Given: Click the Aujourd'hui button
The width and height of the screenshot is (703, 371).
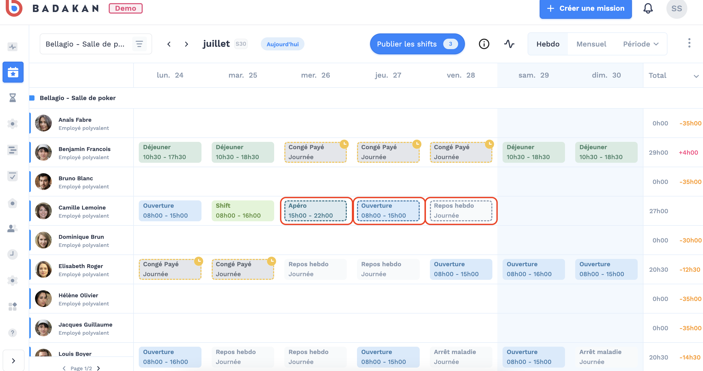Looking at the screenshot, I should coord(282,44).
